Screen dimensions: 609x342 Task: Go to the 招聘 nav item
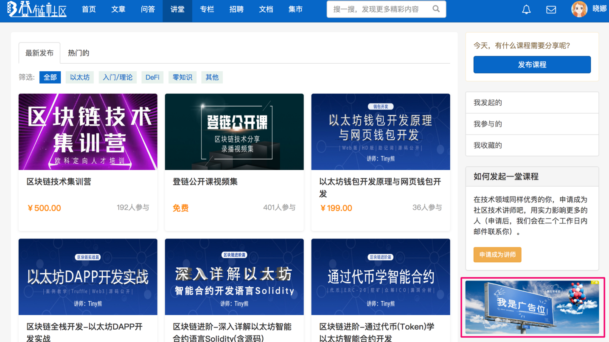pos(236,9)
